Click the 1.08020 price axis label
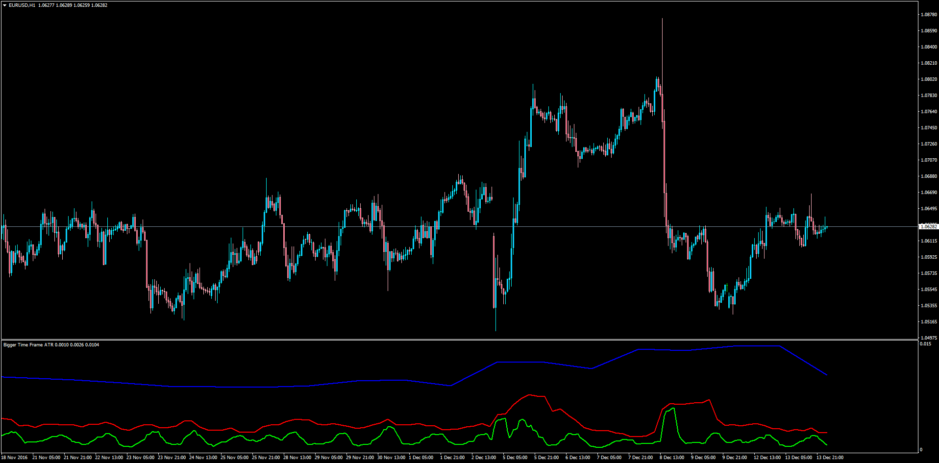Viewport: 939px width, 463px height. pyautogui.click(x=929, y=79)
